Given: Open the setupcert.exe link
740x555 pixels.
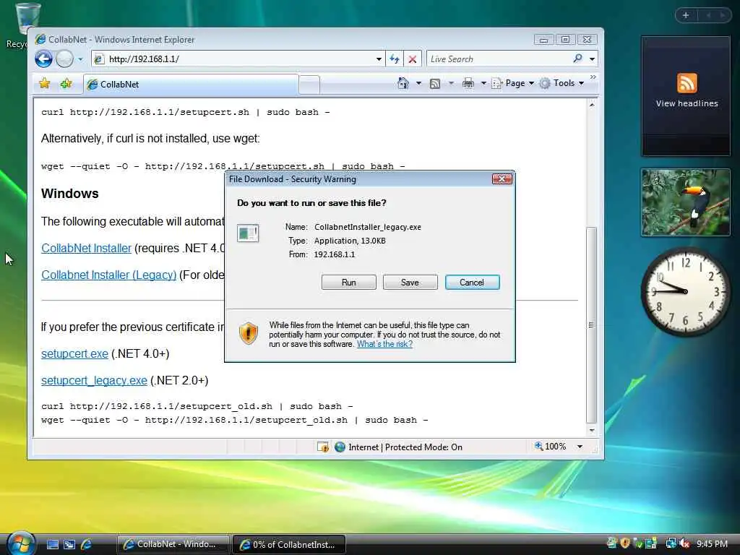Looking at the screenshot, I should pyautogui.click(x=74, y=353).
